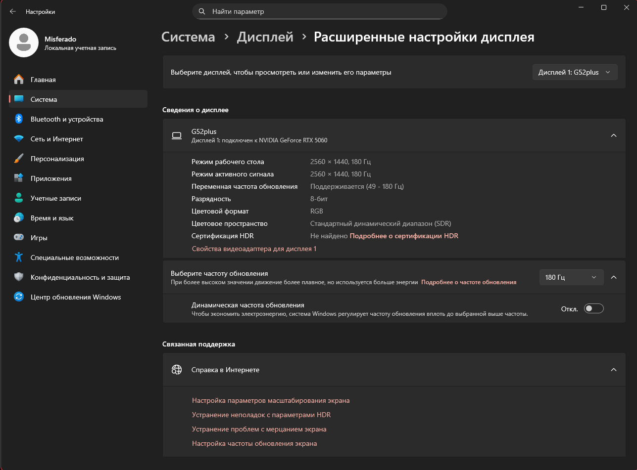Open Свойства видеоадаптера для дисплея 1 link
The height and width of the screenshot is (470, 637).
point(254,249)
